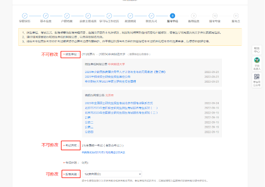This screenshot has height=187, width=265.
Task: Open the 报考类别 dropdown
Action: click(112, 174)
